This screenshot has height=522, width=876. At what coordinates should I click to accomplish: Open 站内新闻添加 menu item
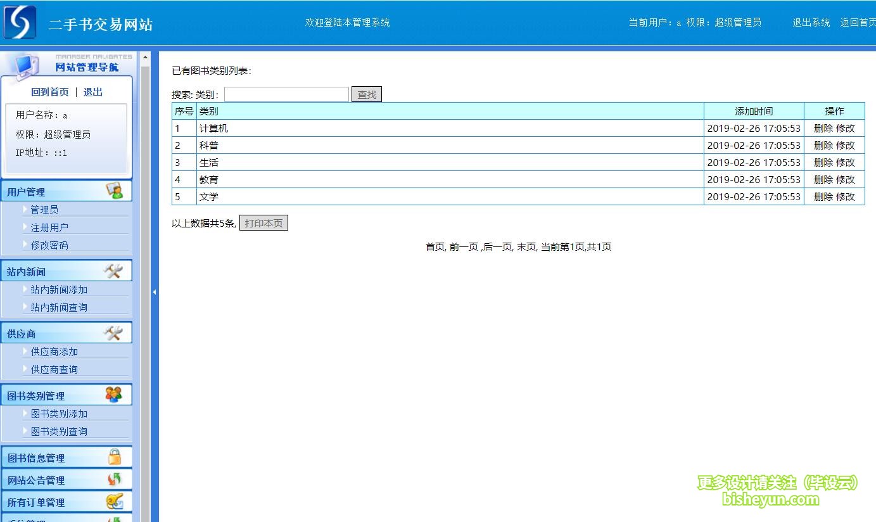59,290
